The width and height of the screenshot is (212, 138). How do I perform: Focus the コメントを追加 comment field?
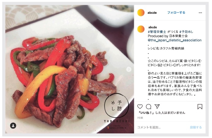[162, 127]
